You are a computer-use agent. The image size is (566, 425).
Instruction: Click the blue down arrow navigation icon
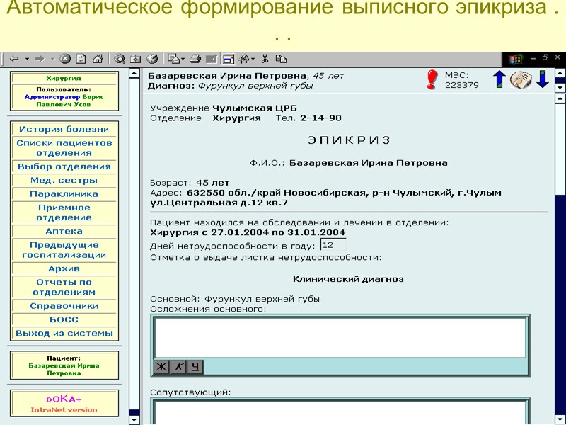tap(542, 80)
